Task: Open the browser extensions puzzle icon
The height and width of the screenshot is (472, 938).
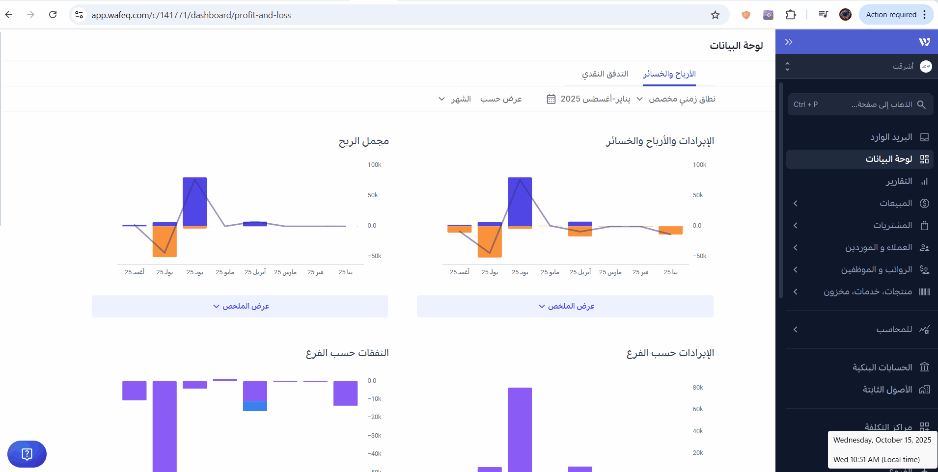Action: coord(791,15)
